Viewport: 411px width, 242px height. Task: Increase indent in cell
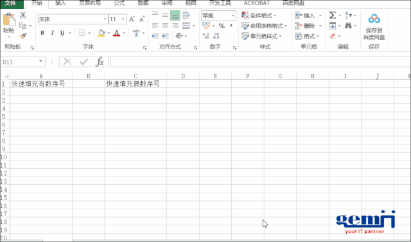tap(165, 36)
